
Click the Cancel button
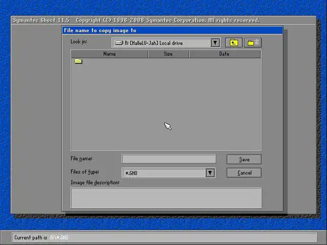pyautogui.click(x=244, y=173)
